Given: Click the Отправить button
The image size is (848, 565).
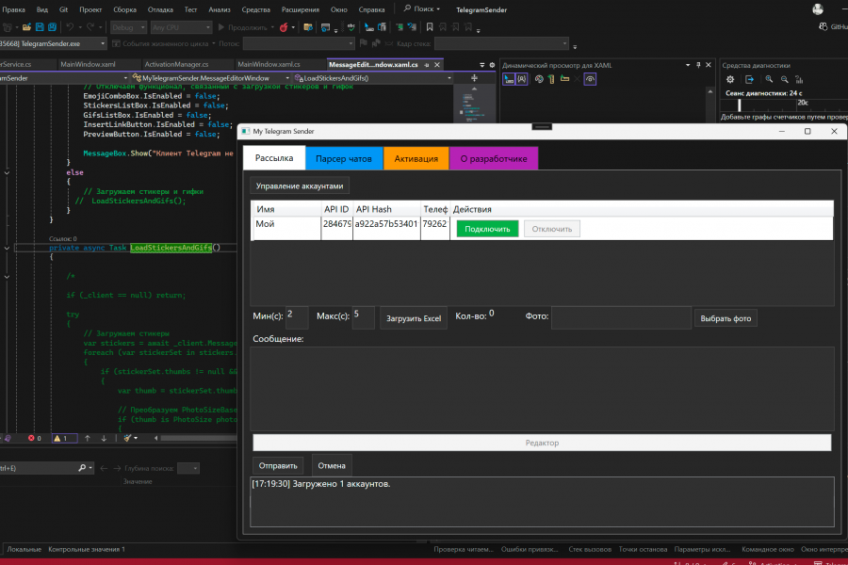Looking at the screenshot, I should (x=278, y=465).
